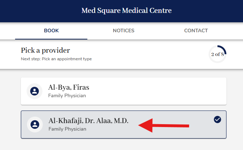The image size is (243, 150).
Task: Click the Med Square Medical Centre title
Action: point(127,11)
